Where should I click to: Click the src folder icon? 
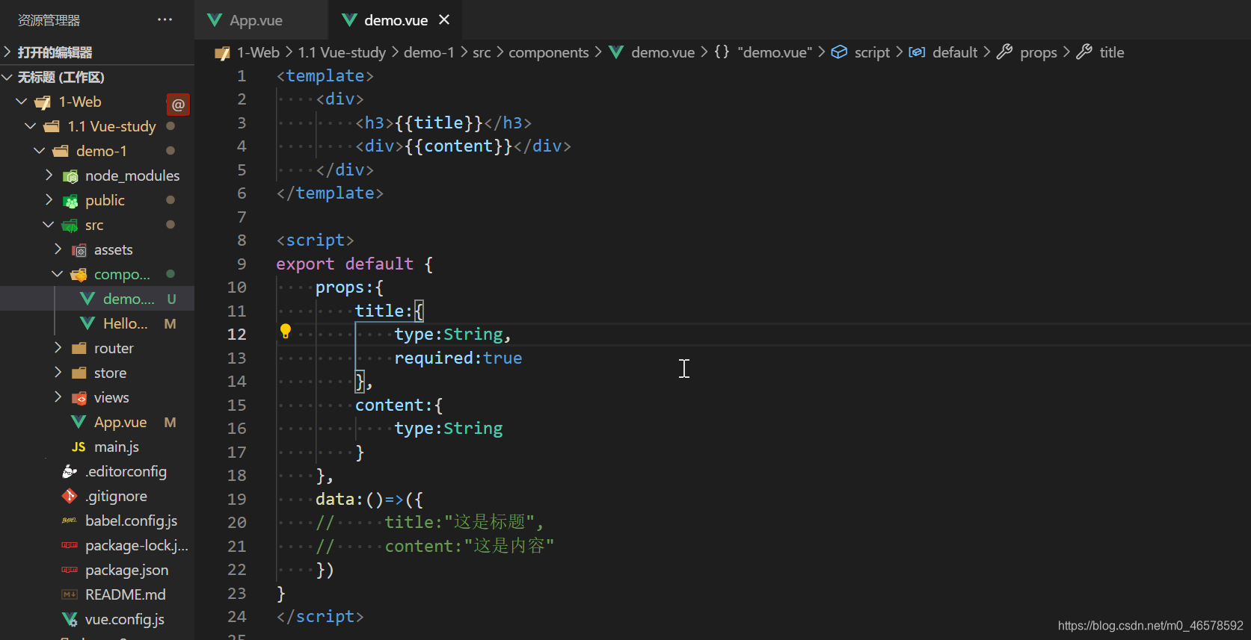pyautogui.click(x=70, y=226)
